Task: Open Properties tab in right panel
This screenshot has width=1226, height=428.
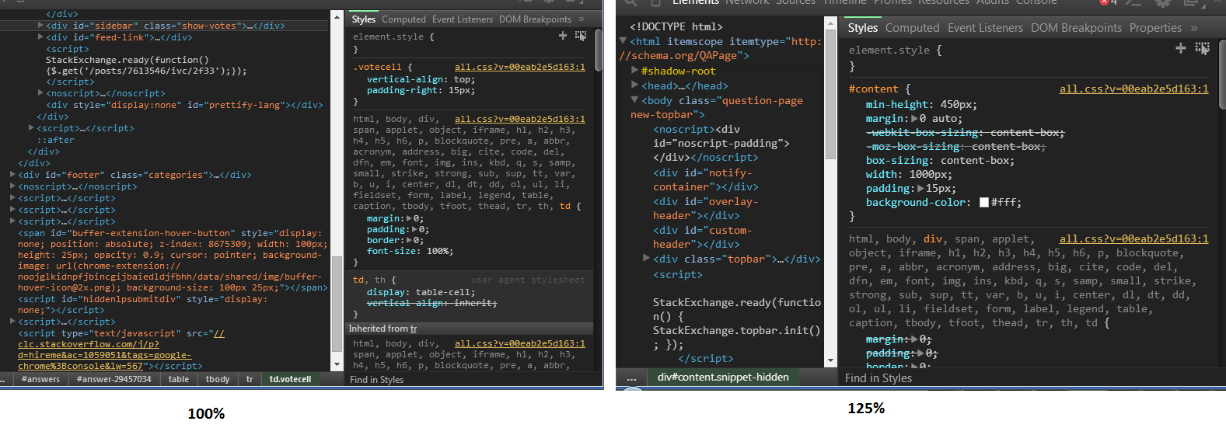Action: pos(1155,28)
